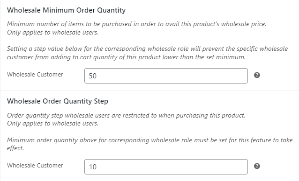Click 'Order quantity step wholesale users are restricted' line
The height and width of the screenshot is (181, 299).
pos(126,115)
